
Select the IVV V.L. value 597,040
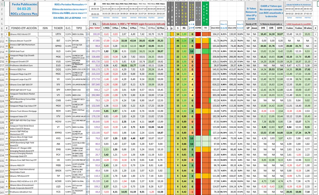coord(95,85)
